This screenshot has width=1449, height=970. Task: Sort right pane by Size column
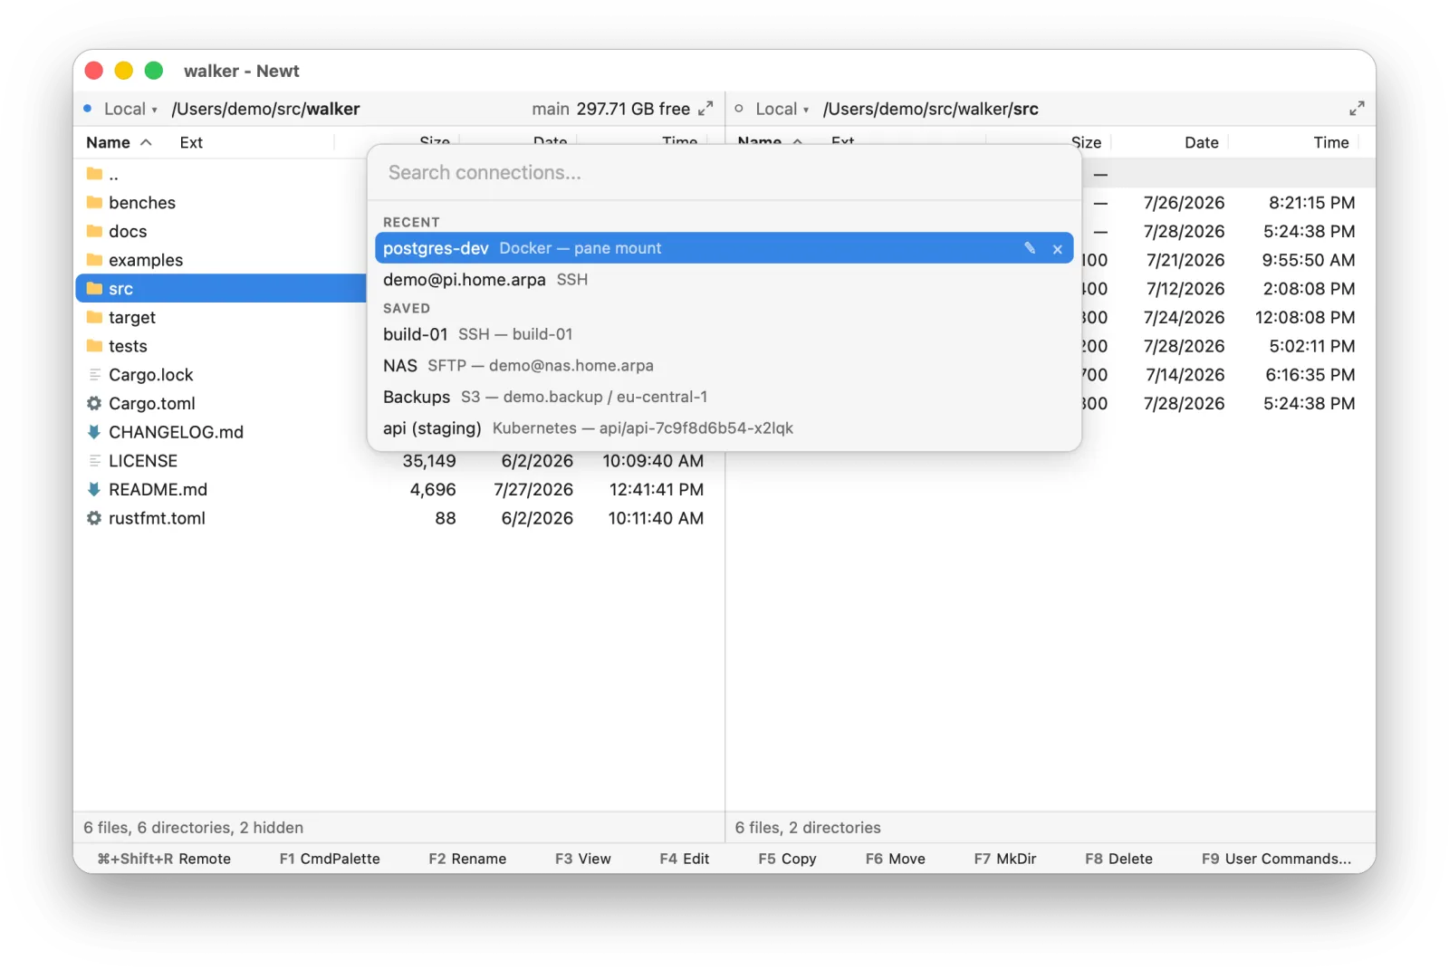1086,142
